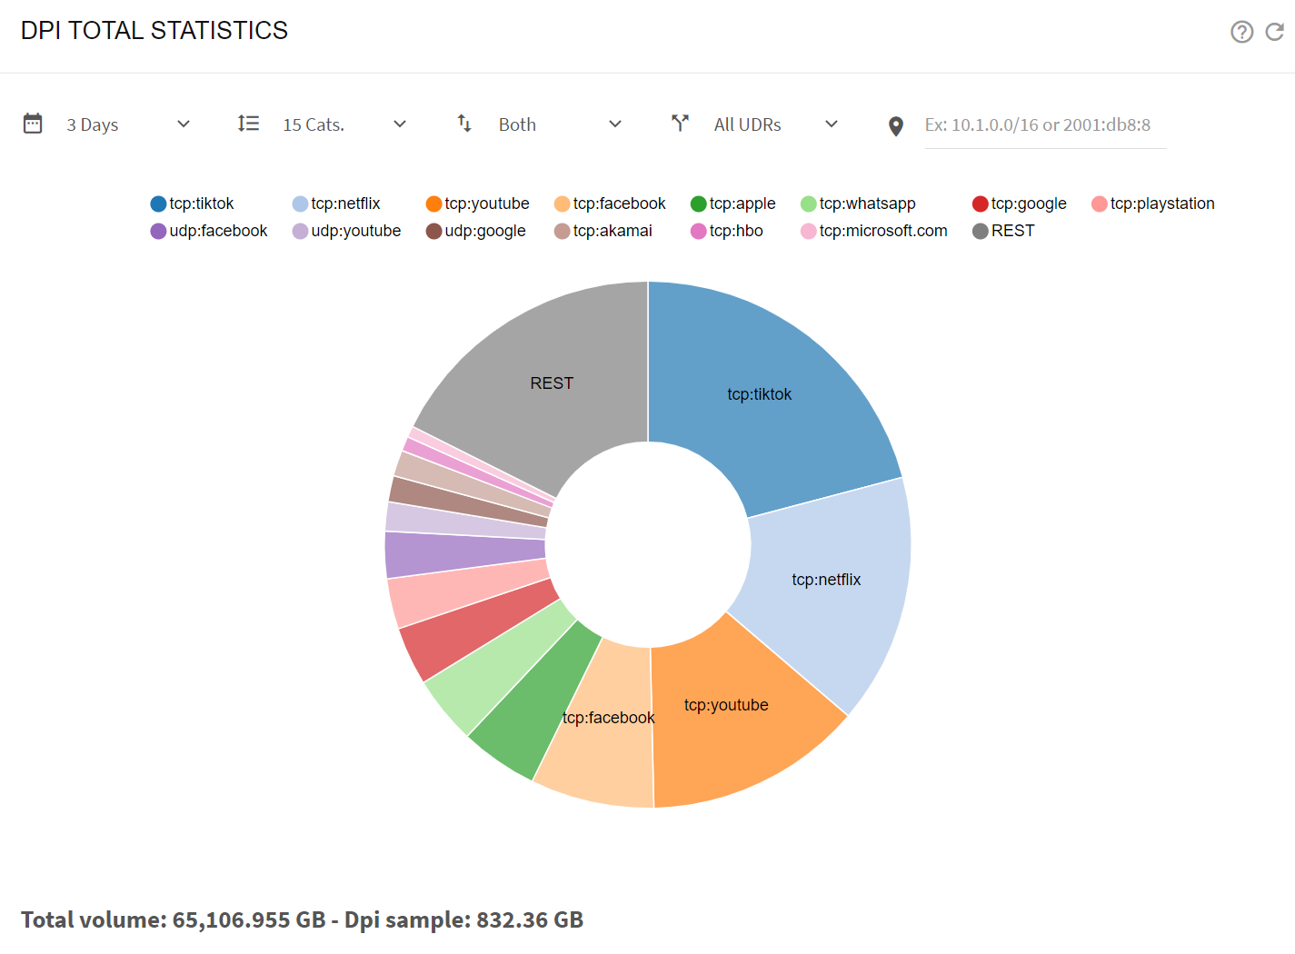1295x954 pixels.
Task: Toggle tcp:youtube legend entry
Action: (477, 204)
